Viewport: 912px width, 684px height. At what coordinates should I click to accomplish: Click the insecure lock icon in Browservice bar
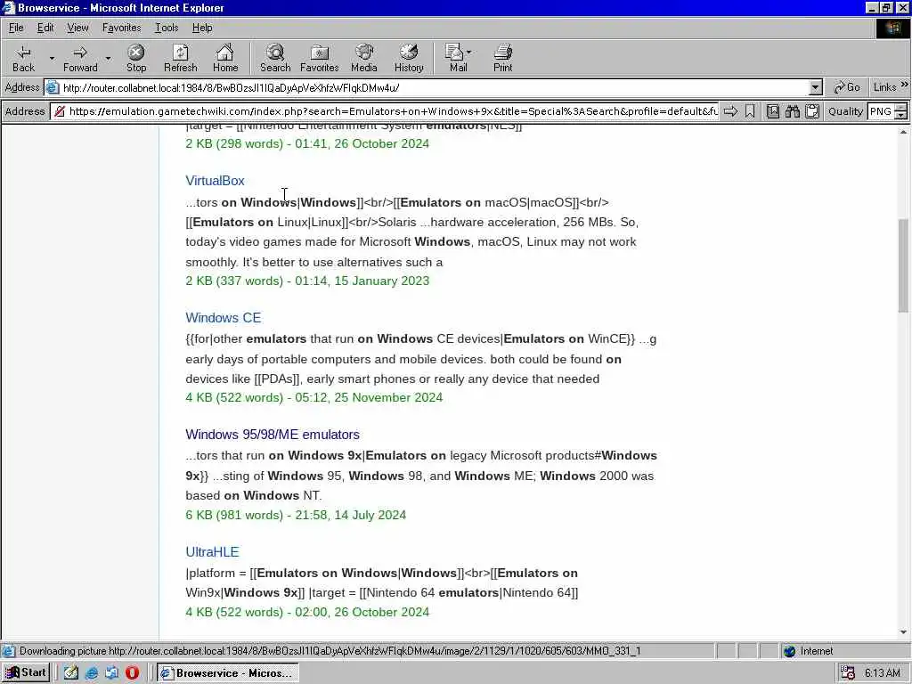(x=60, y=111)
